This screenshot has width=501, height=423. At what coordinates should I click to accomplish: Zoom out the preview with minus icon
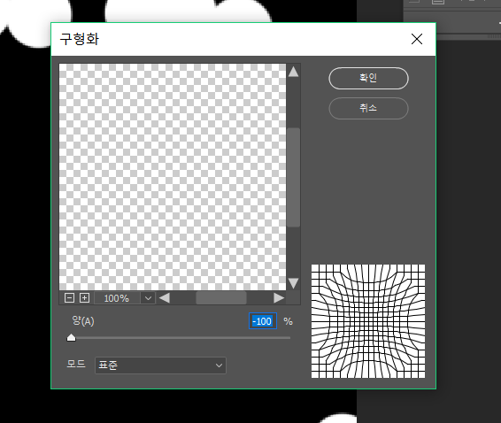(x=69, y=298)
